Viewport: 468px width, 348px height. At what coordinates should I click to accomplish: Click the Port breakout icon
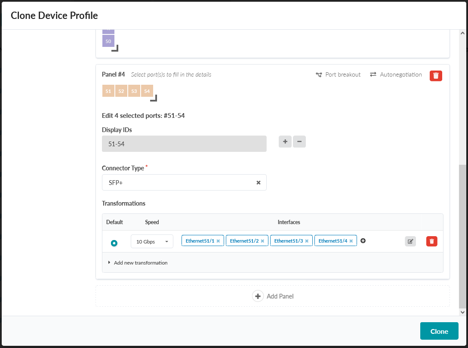pyautogui.click(x=319, y=74)
